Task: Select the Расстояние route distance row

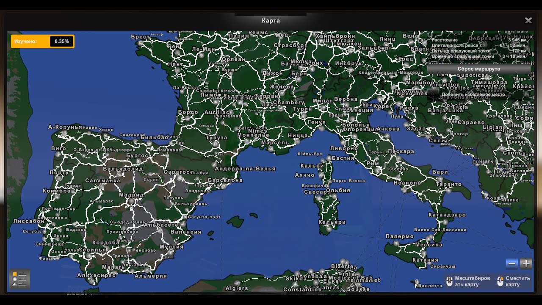Action: [x=479, y=40]
